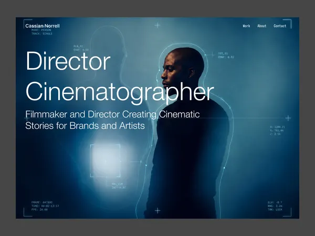
Task: Open the About navigation link
Action: click(x=262, y=26)
